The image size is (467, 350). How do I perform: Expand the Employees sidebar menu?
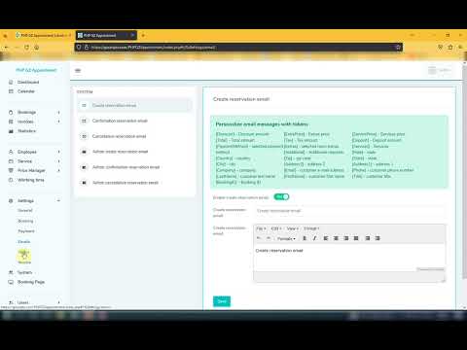tap(58, 152)
